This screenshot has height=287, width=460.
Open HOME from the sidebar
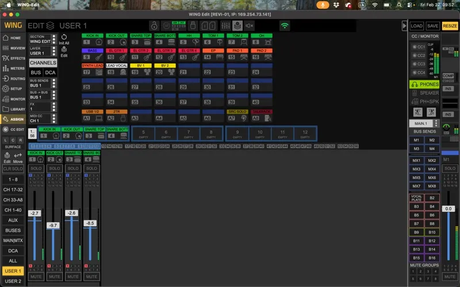click(x=13, y=38)
